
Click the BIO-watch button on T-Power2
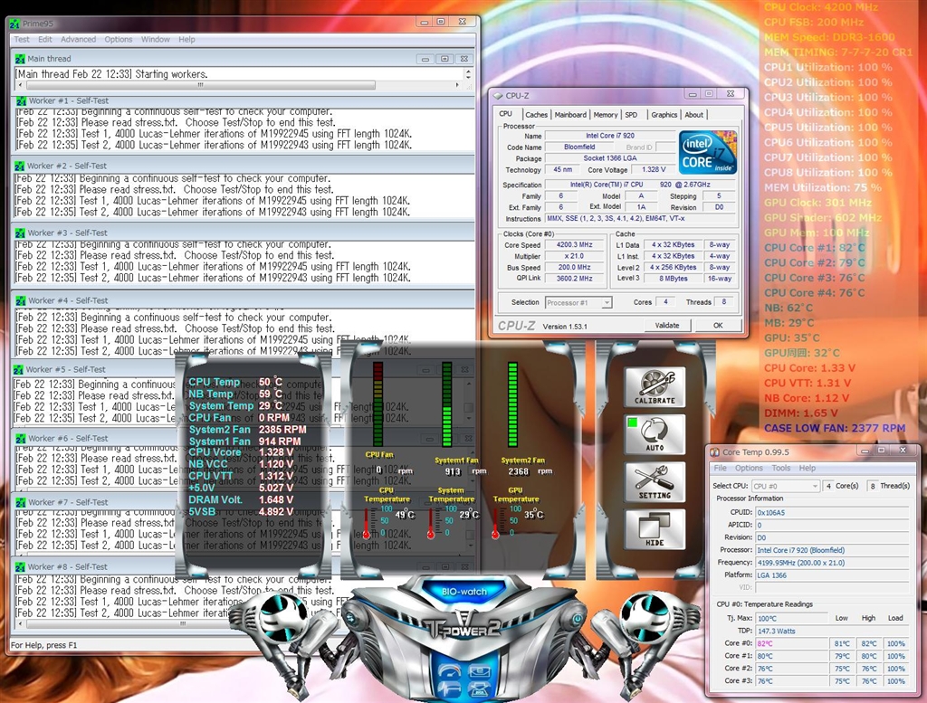[x=464, y=592]
